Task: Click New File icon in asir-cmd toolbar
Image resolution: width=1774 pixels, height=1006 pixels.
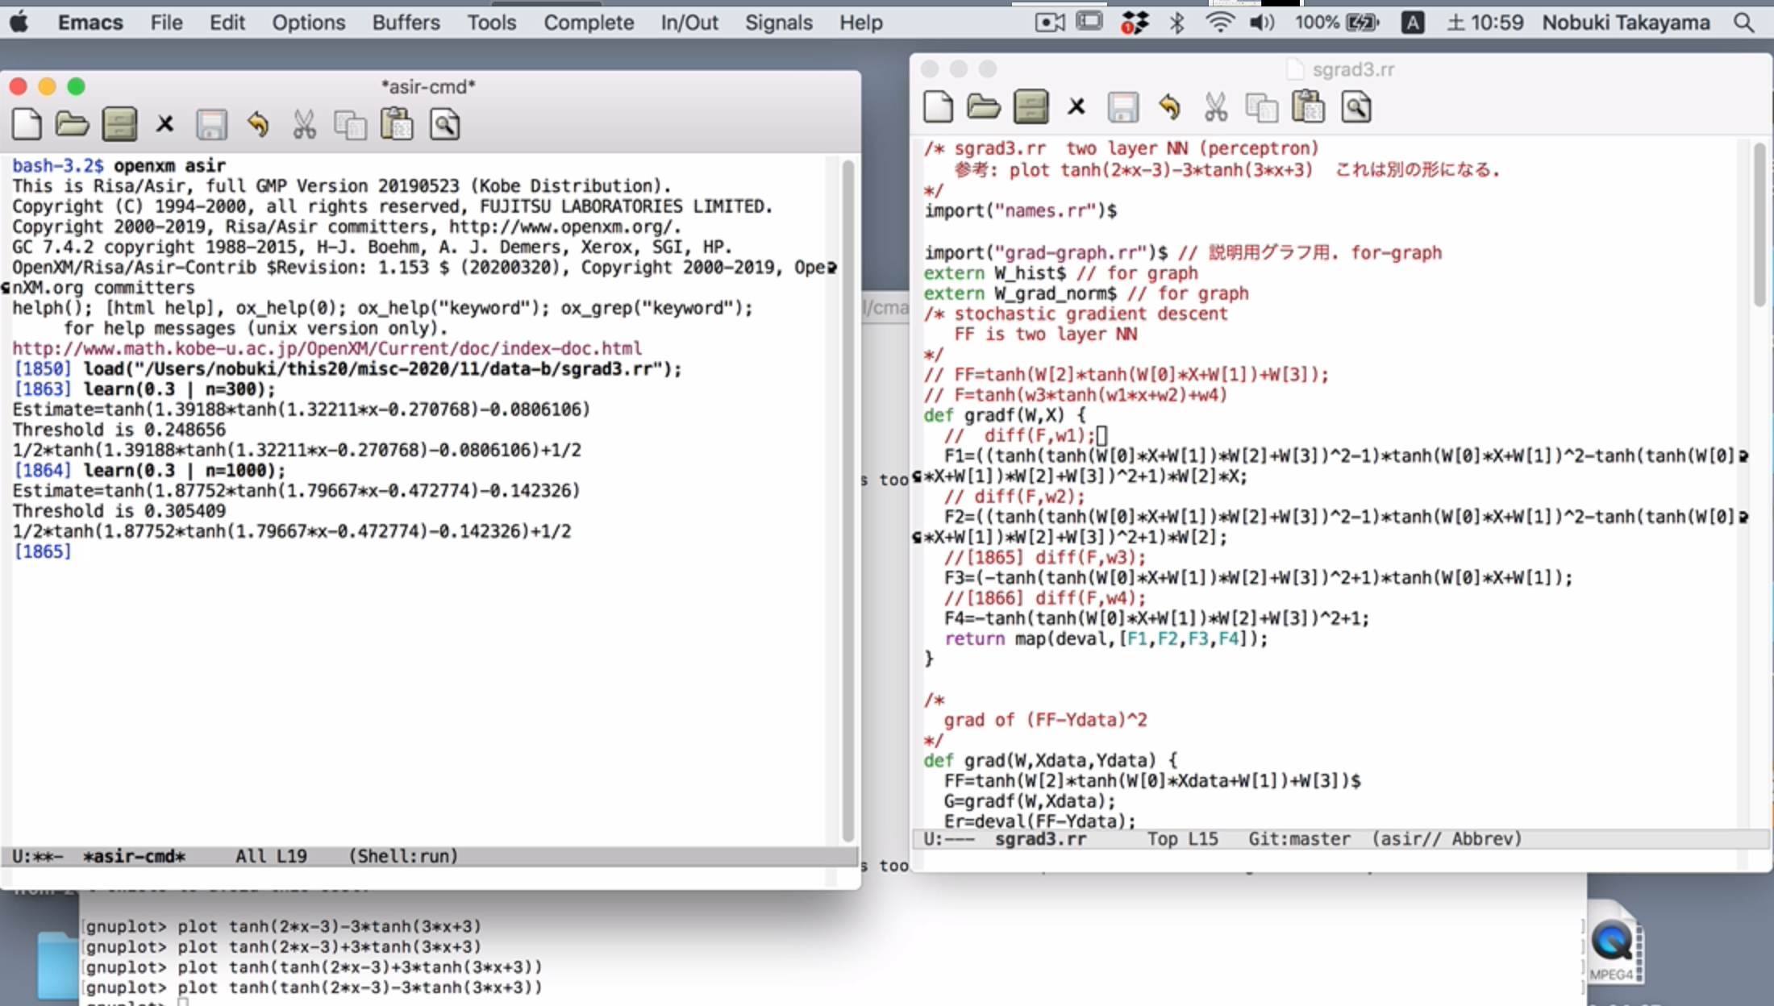Action: (x=27, y=124)
